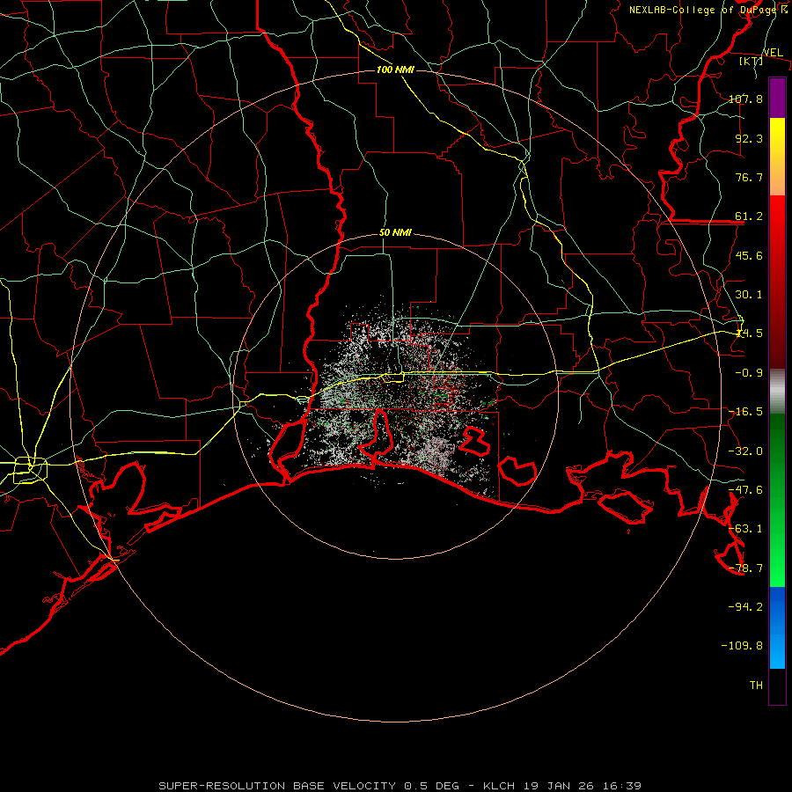Click the -16.5 velocity scale value
Image resolution: width=792 pixels, height=792 pixels.
[745, 412]
